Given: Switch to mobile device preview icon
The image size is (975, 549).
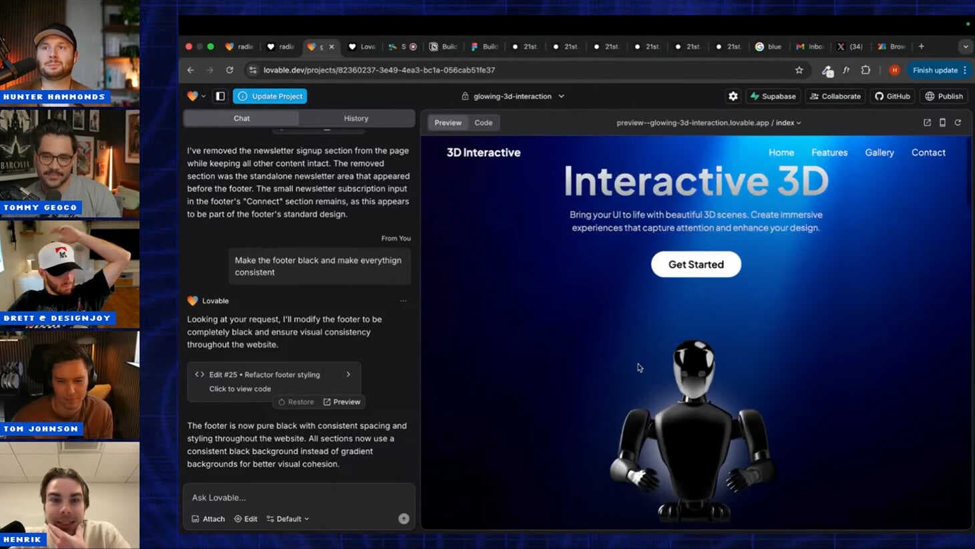Looking at the screenshot, I should point(942,123).
